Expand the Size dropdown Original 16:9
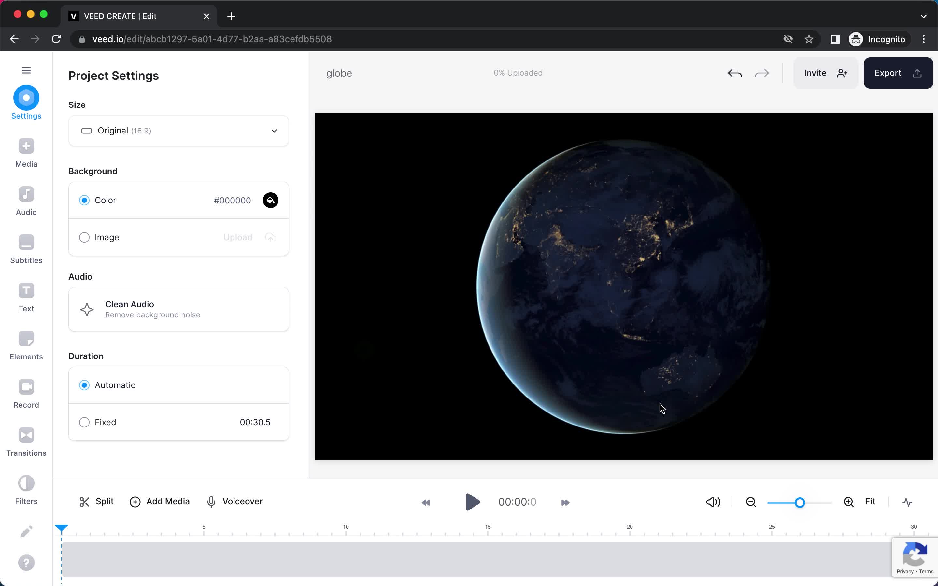This screenshot has height=586, width=938. [x=178, y=131]
